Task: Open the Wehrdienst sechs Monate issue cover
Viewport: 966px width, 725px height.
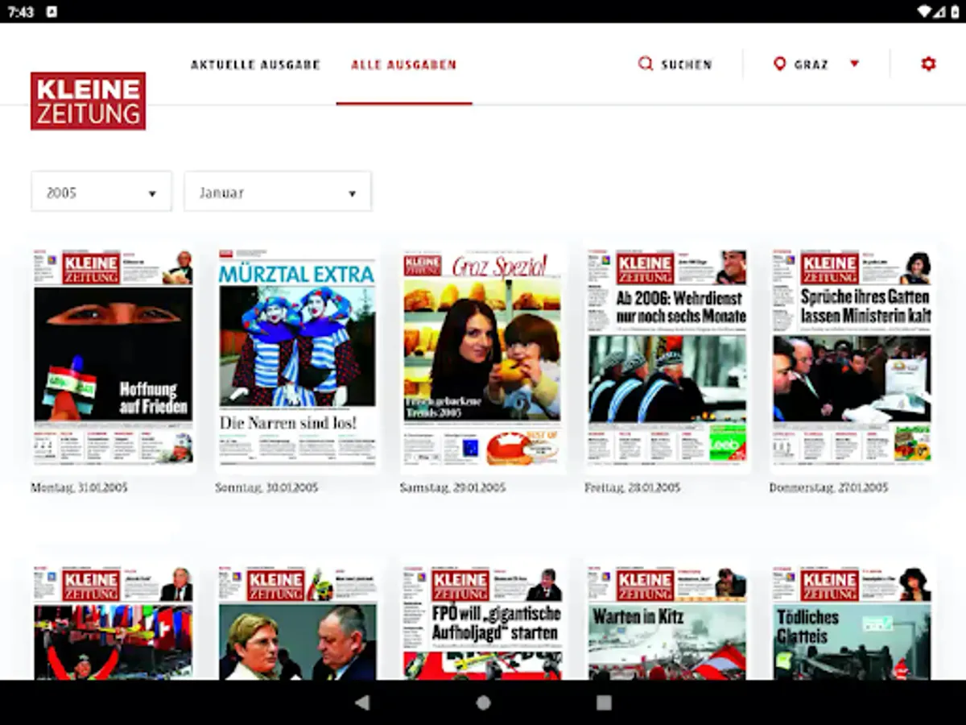Action: coord(667,358)
